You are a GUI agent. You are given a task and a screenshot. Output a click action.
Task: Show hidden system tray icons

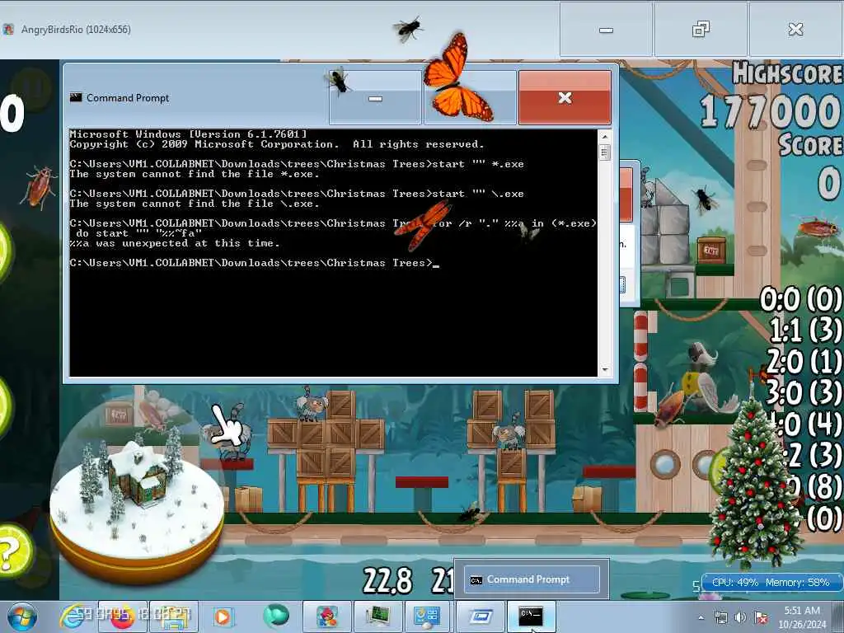[701, 618]
